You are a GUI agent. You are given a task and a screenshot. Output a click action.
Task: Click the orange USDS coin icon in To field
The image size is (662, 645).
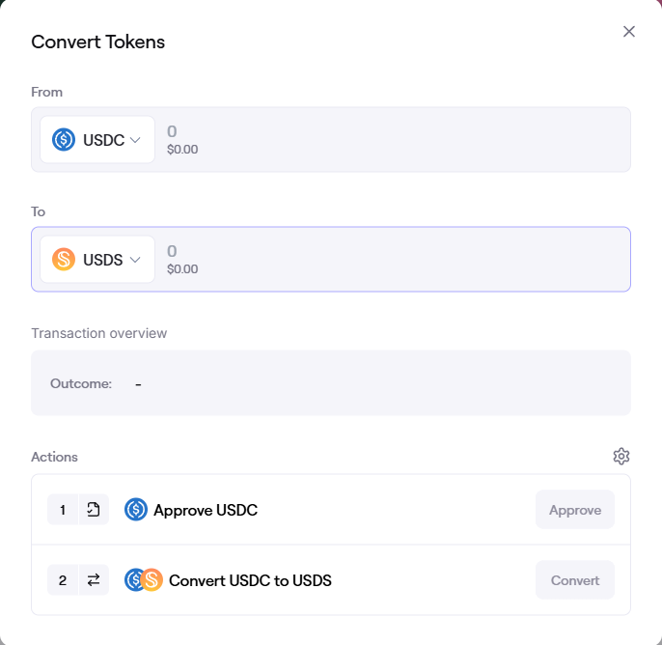(64, 259)
